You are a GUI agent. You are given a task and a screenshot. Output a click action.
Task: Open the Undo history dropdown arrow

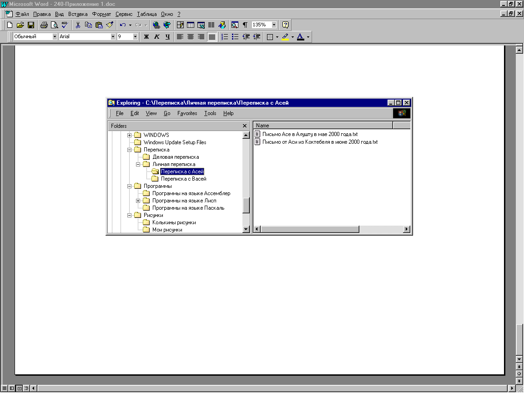click(x=130, y=25)
